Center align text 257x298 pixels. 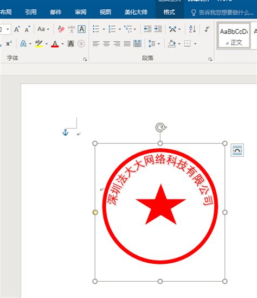106,44
